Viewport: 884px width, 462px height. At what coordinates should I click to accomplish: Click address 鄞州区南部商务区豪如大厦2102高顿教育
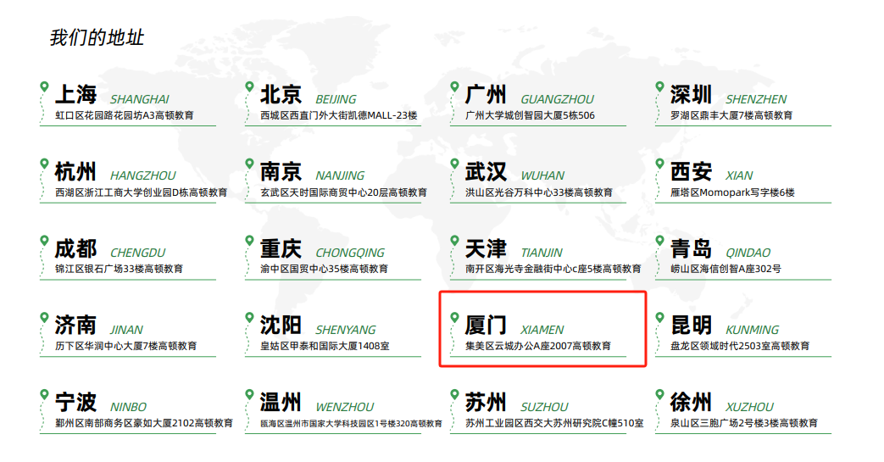point(144,423)
